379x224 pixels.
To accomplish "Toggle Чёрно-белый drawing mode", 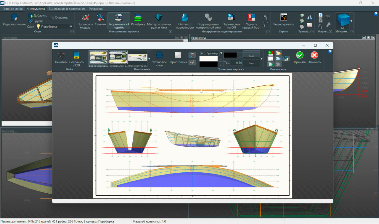I will (178, 58).
